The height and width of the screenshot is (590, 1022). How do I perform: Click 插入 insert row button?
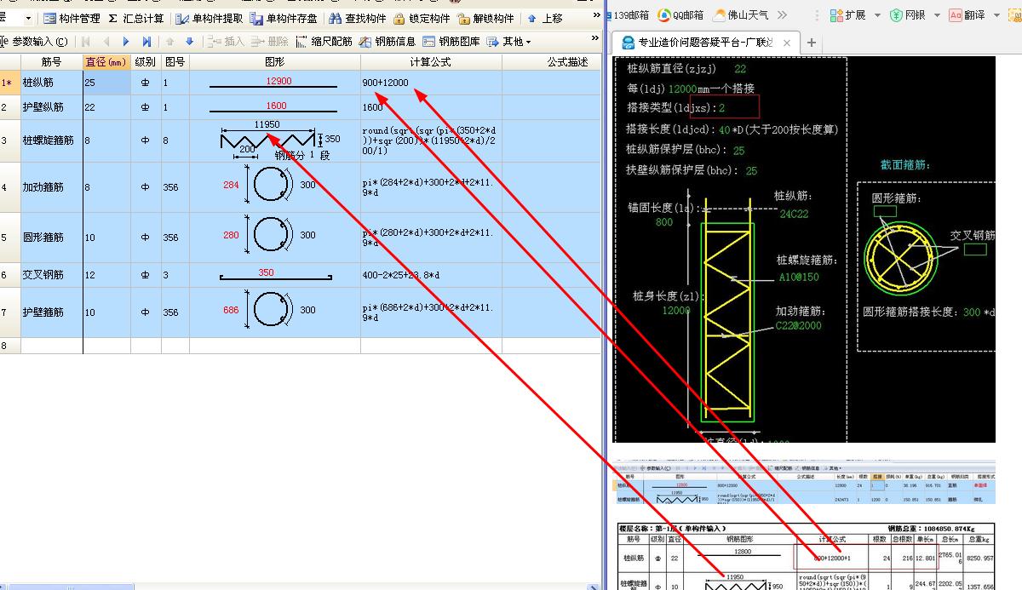(x=227, y=42)
